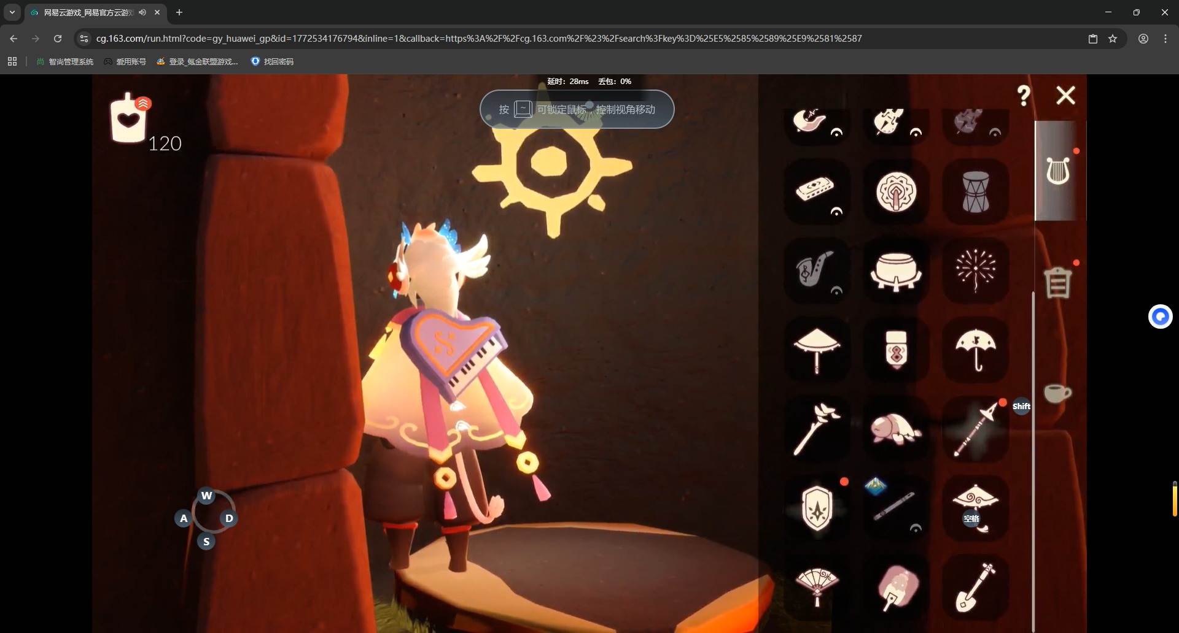Screen dimensions: 1179x633
Task: Equip the plain open umbrella
Action: (x=975, y=350)
